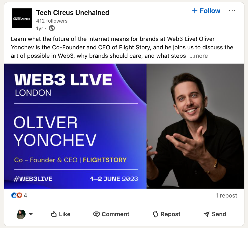Screen dimensions: 248x228
Task: Click the user profile avatar
Action: click(21, 214)
